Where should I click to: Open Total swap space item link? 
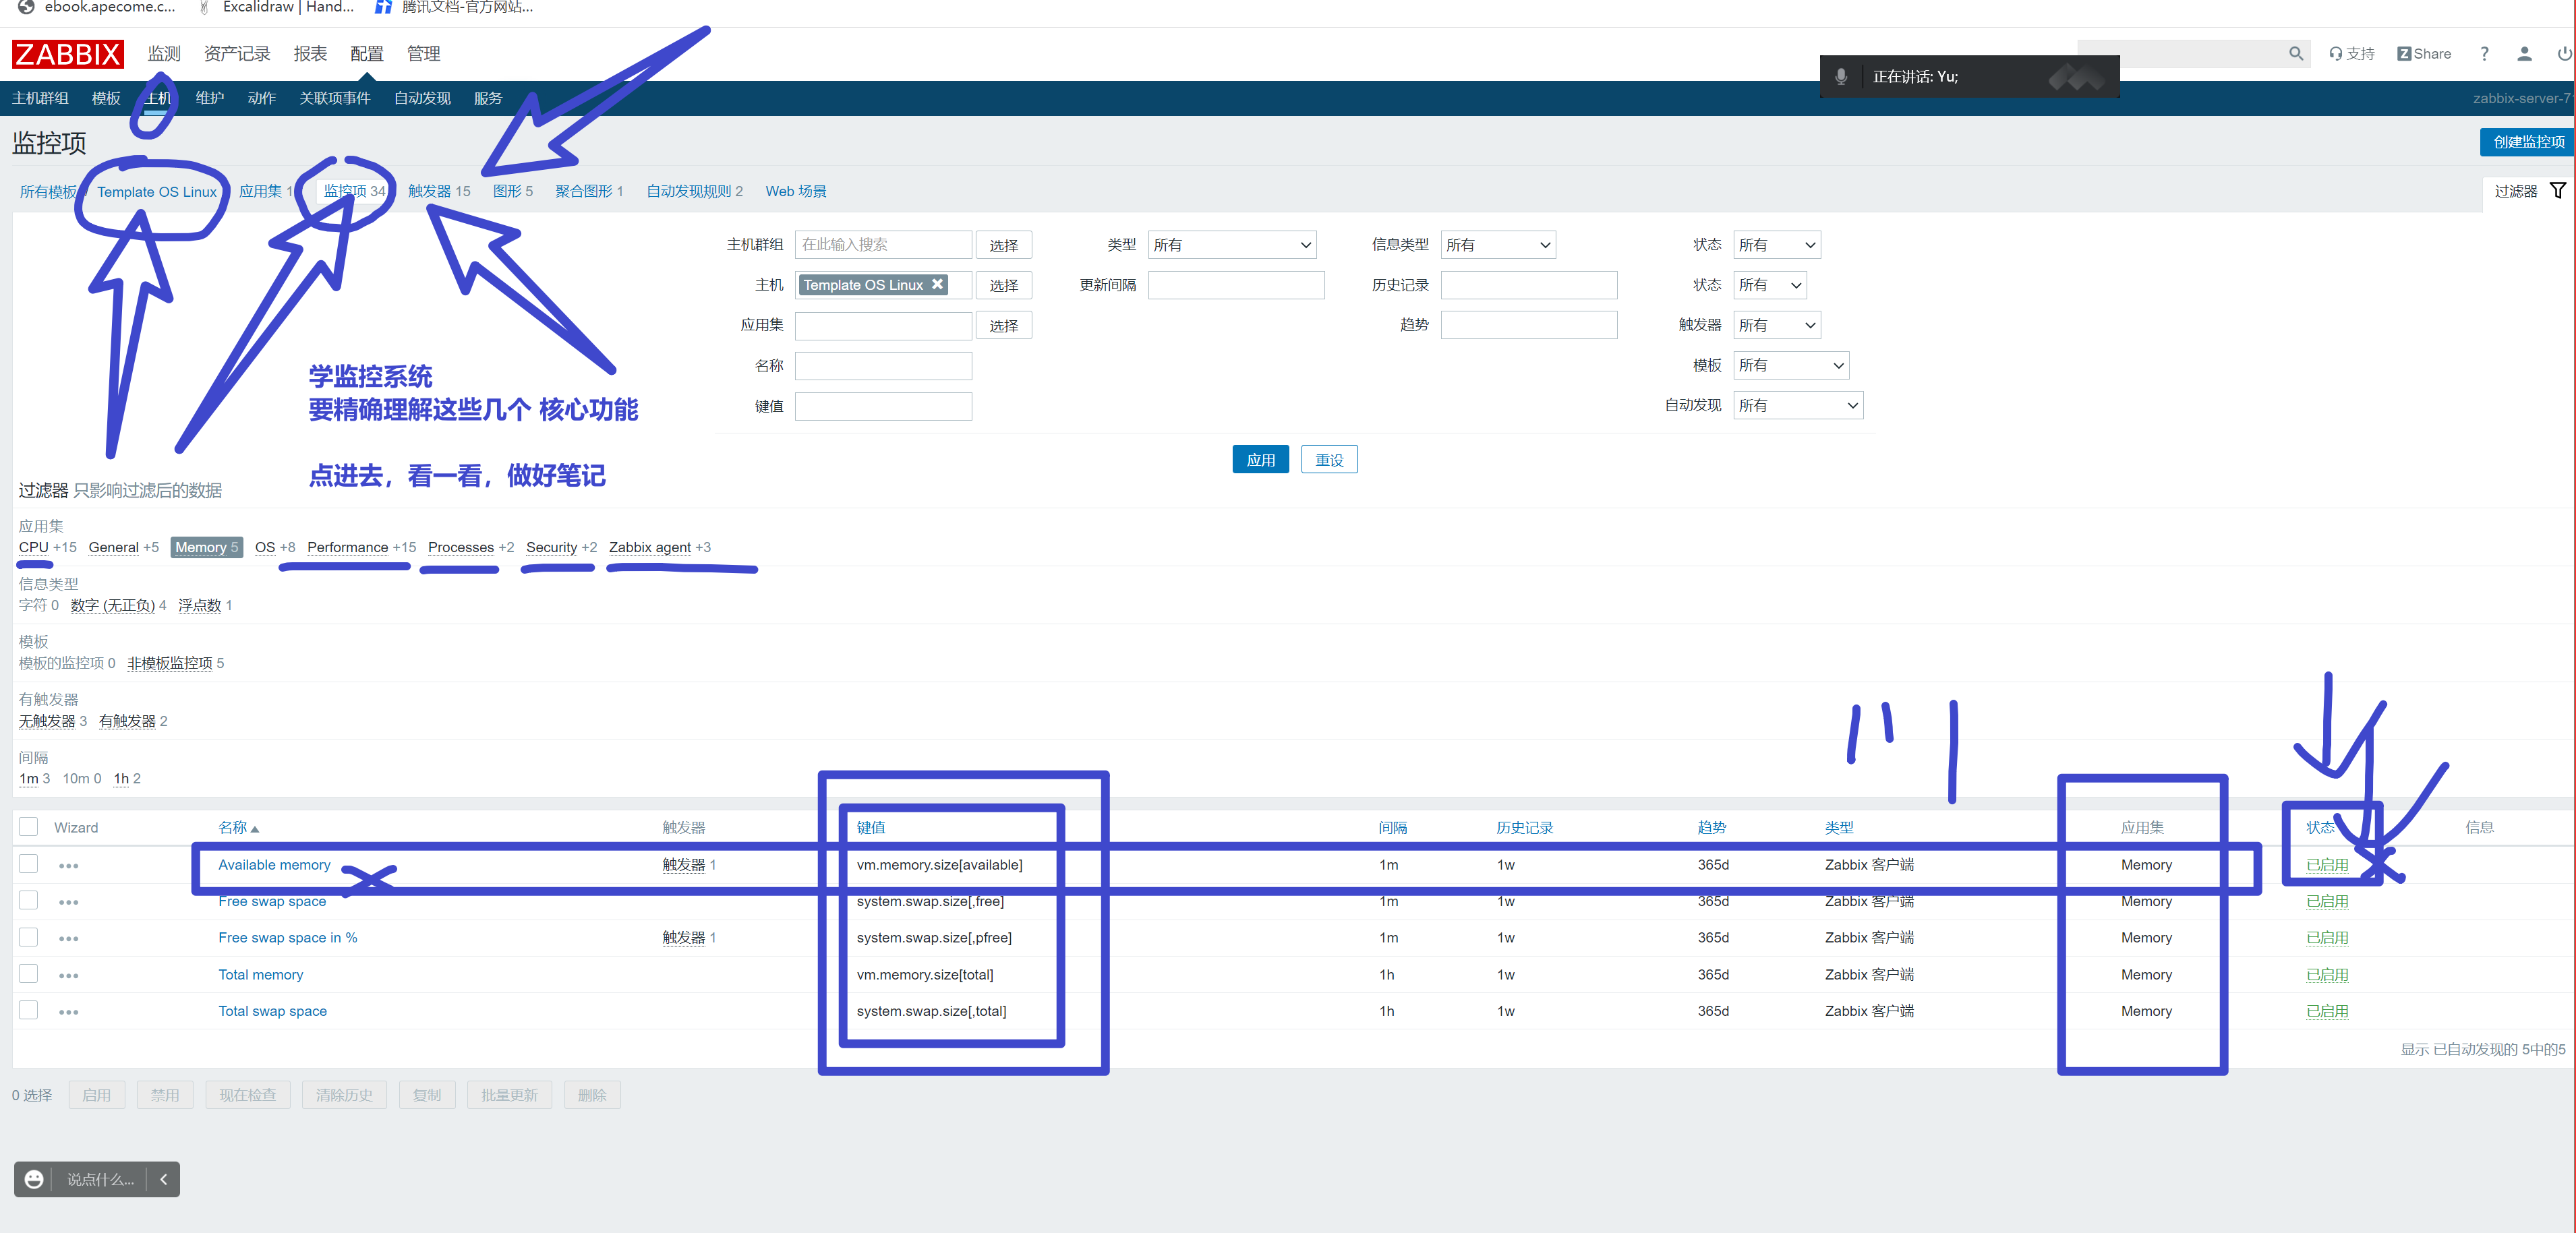click(272, 1011)
